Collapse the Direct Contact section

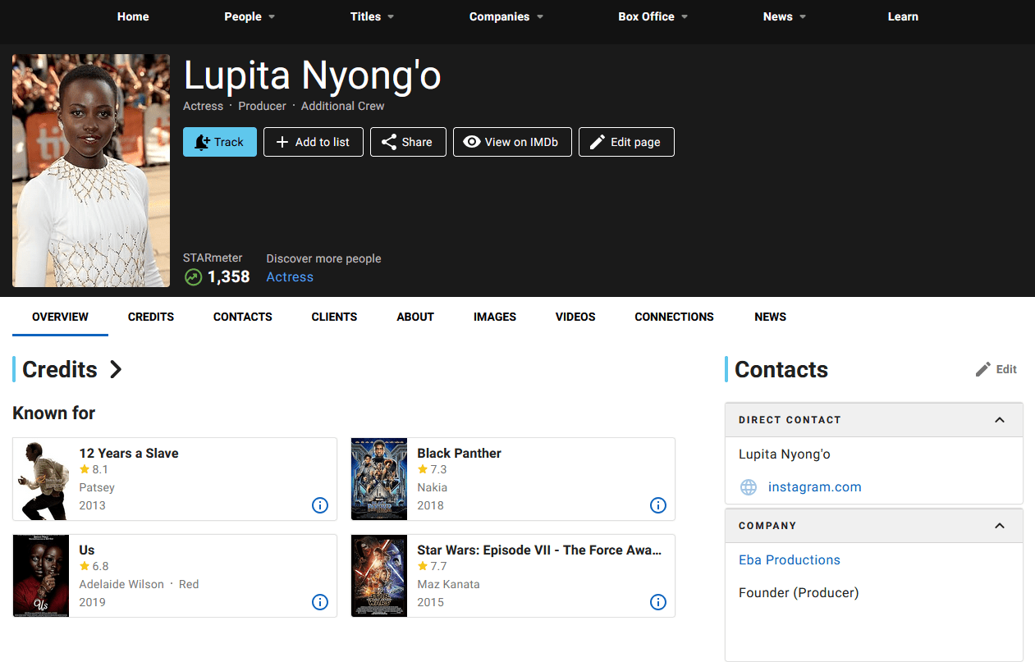[x=1000, y=420]
